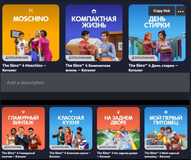Click the diamond icon above Гламурный винтаж
Viewport: 191px width, 160px height.
(x=23, y=112)
